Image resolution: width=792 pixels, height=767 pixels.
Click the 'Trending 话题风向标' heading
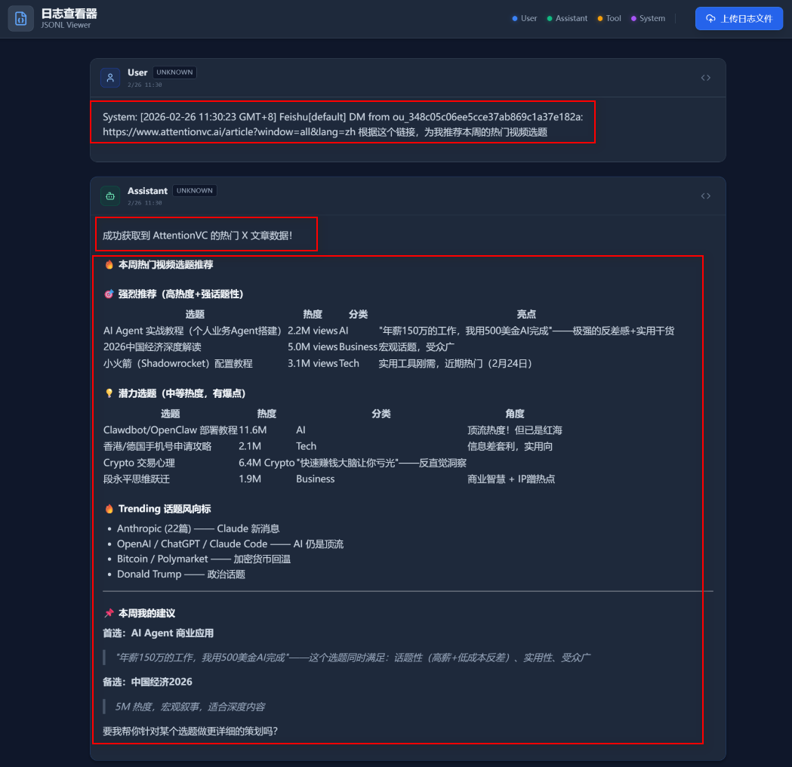(158, 509)
